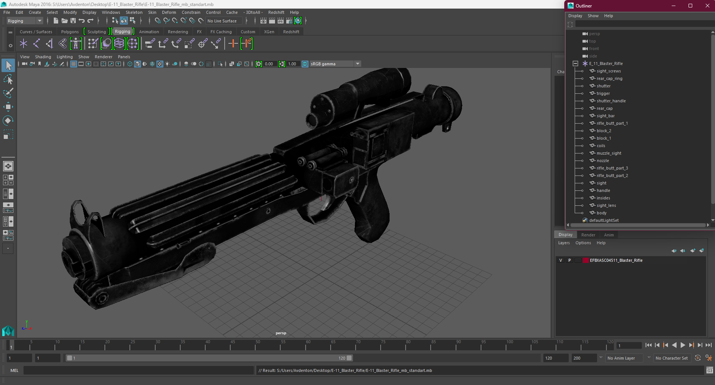This screenshot has width=715, height=385.
Task: Open the Render View clapboard icon
Action: tap(263, 21)
